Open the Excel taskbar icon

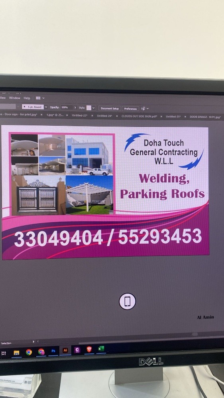[x=101, y=349]
